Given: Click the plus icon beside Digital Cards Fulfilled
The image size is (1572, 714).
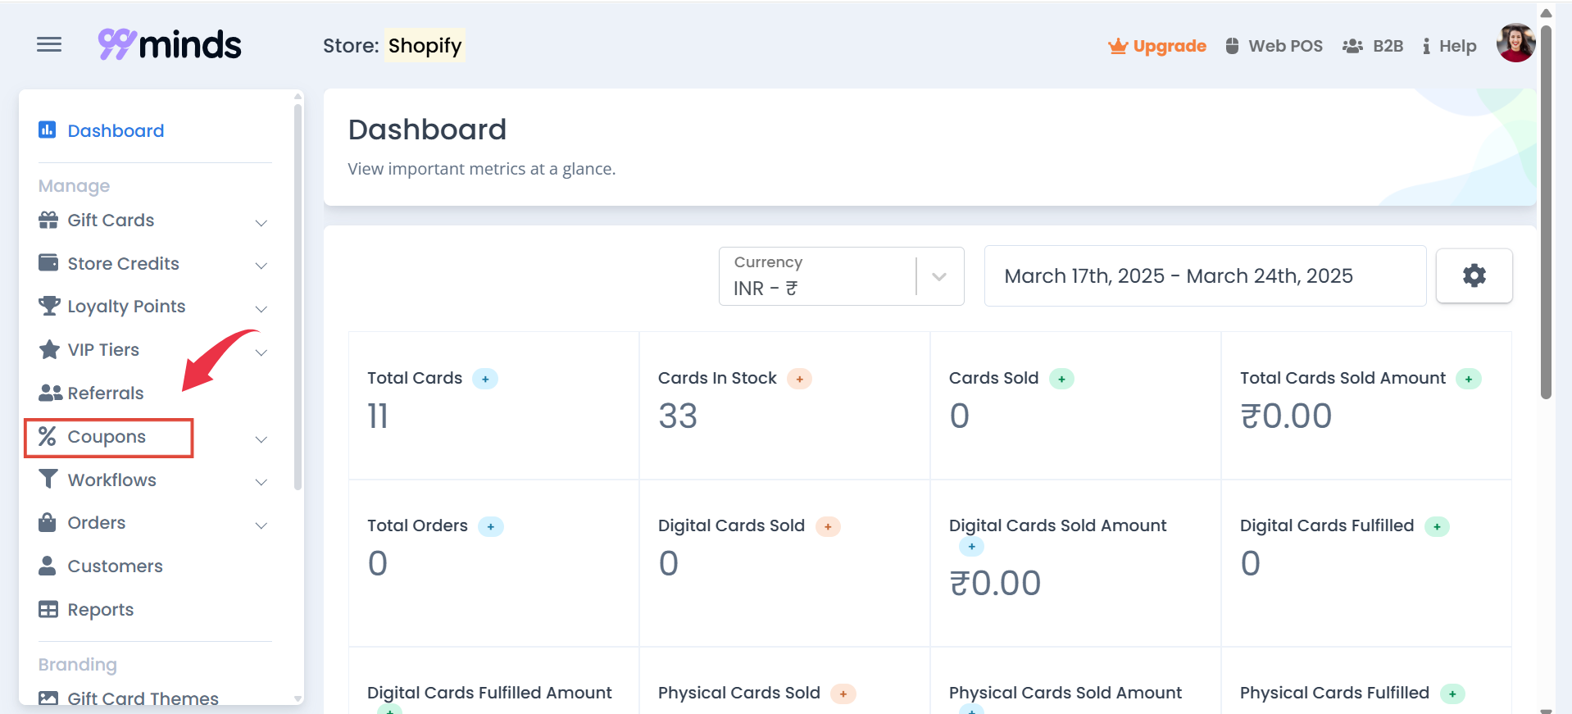Looking at the screenshot, I should [x=1437, y=526].
